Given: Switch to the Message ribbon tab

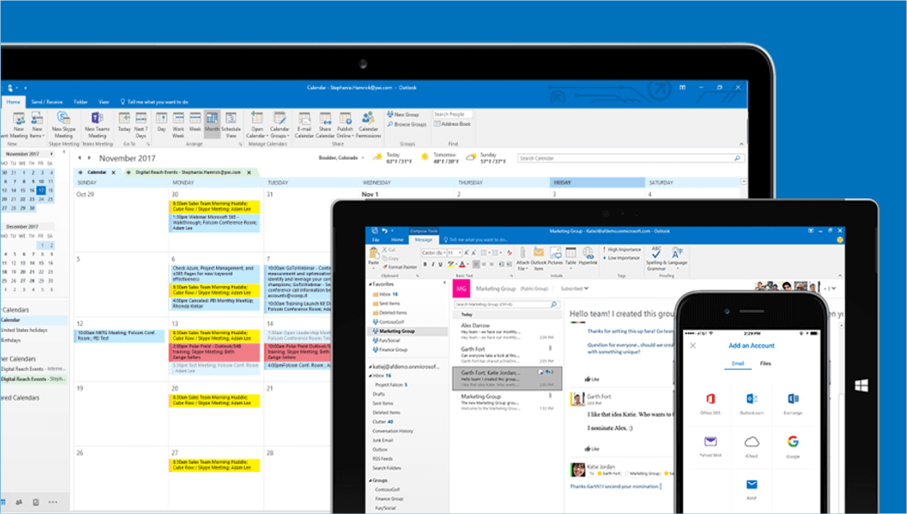Looking at the screenshot, I should (423, 239).
